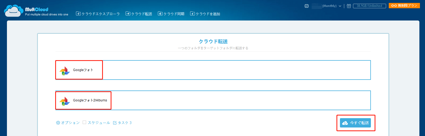Enable the スケジュール checkbox
This screenshot has width=425, height=136.
(x=84, y=122)
